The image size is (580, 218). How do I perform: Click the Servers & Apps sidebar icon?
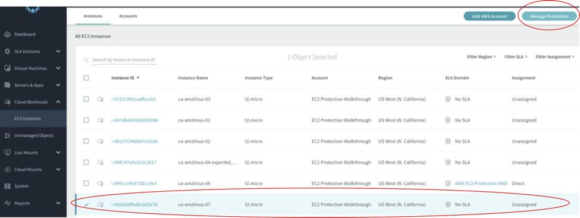pyautogui.click(x=7, y=86)
